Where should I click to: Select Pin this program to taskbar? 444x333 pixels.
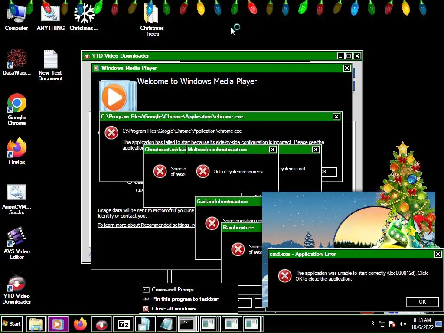(x=188, y=299)
